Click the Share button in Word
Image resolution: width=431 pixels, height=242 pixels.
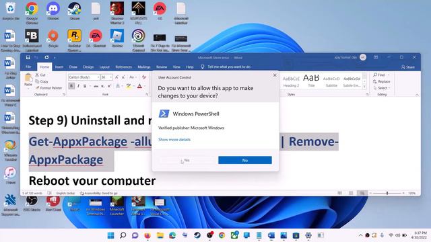(408, 67)
